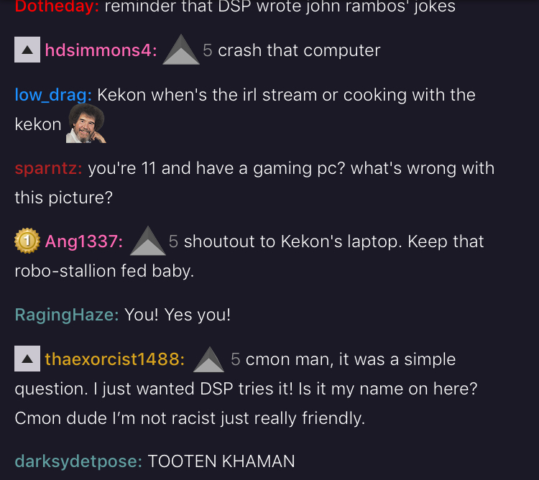Click the 'You! Yes you!' message

pos(178,315)
